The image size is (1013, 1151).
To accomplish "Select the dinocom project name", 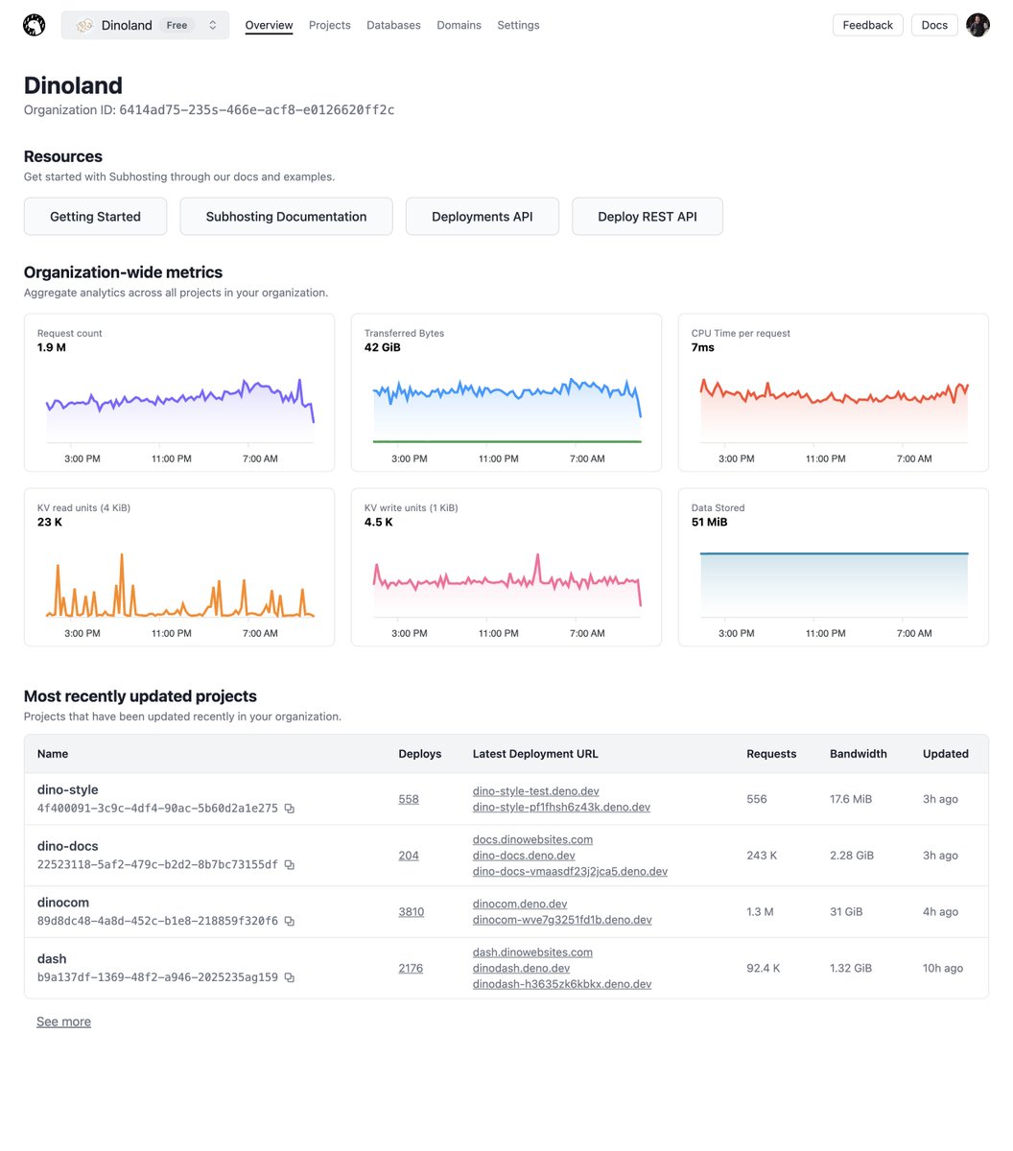I will pyautogui.click(x=63, y=904).
